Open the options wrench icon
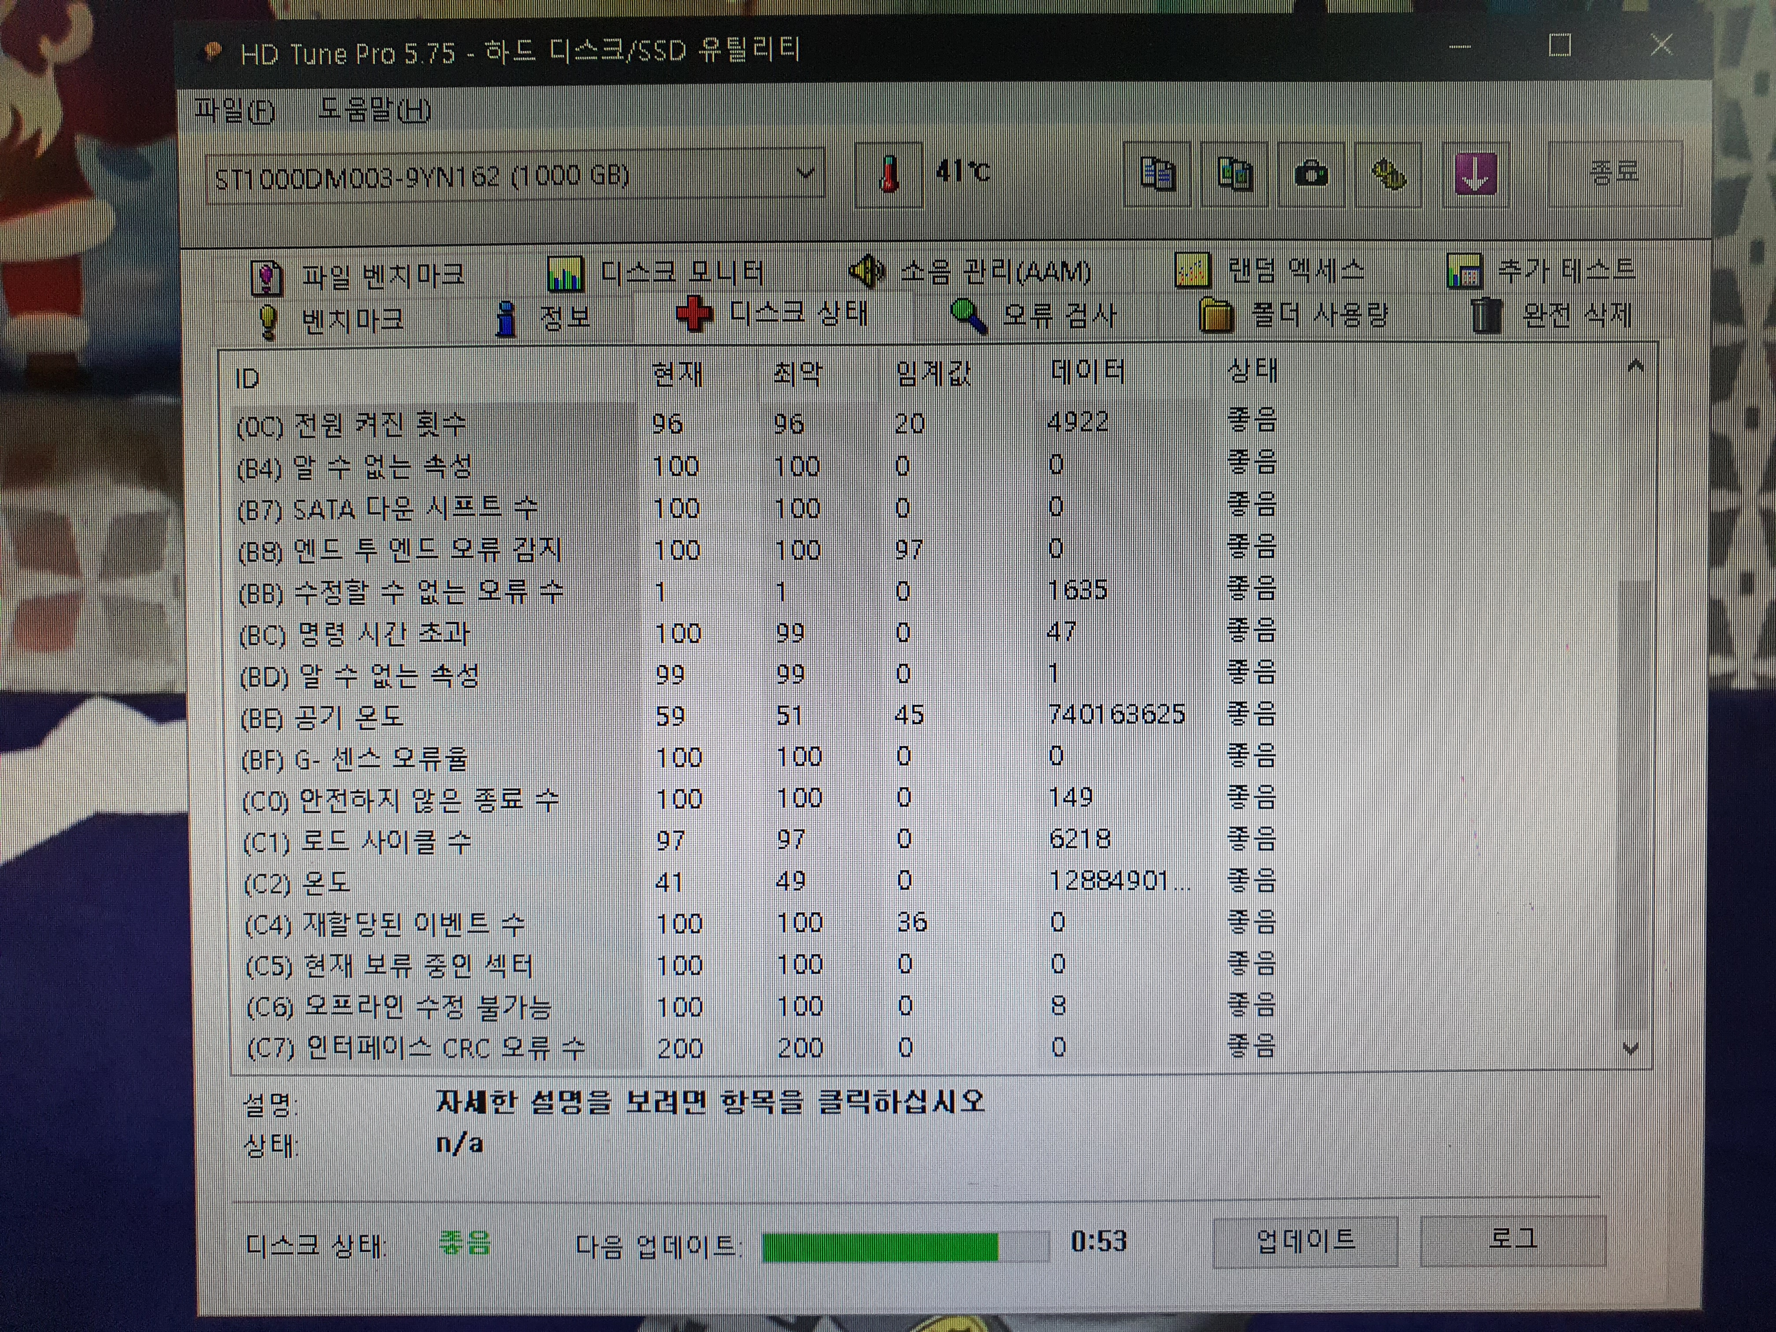This screenshot has height=1332, width=1776. coord(1388,174)
